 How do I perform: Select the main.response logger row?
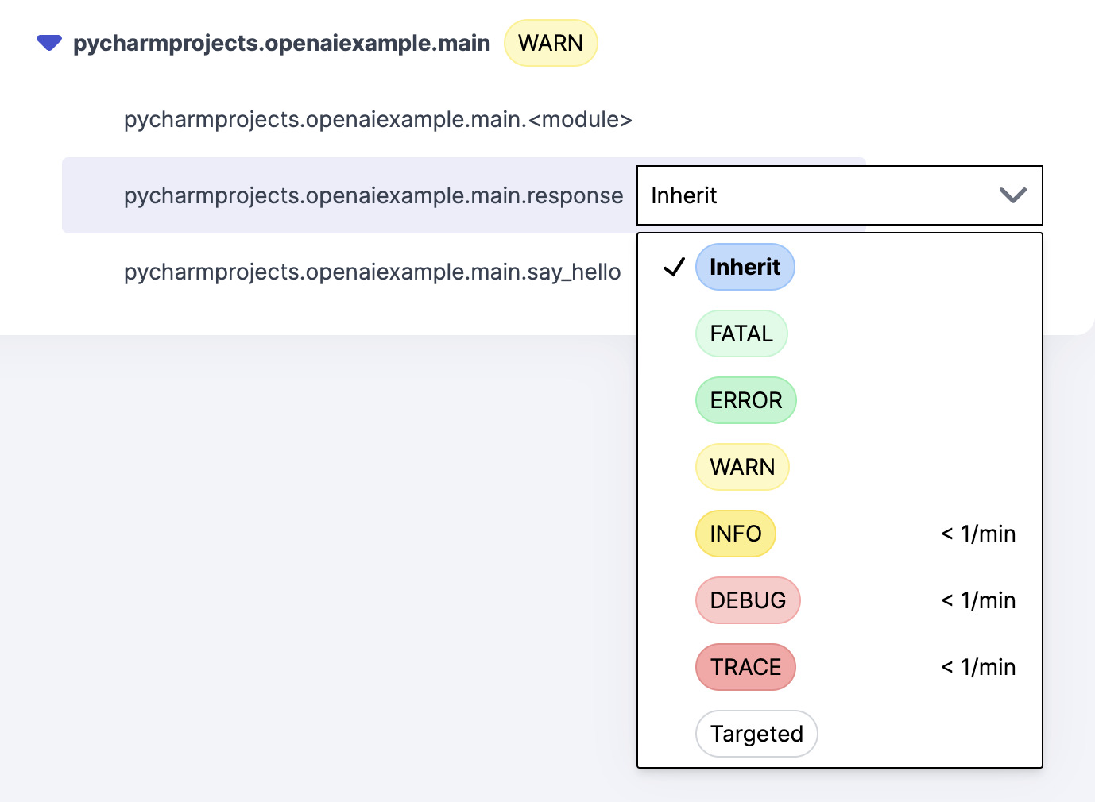coord(373,196)
